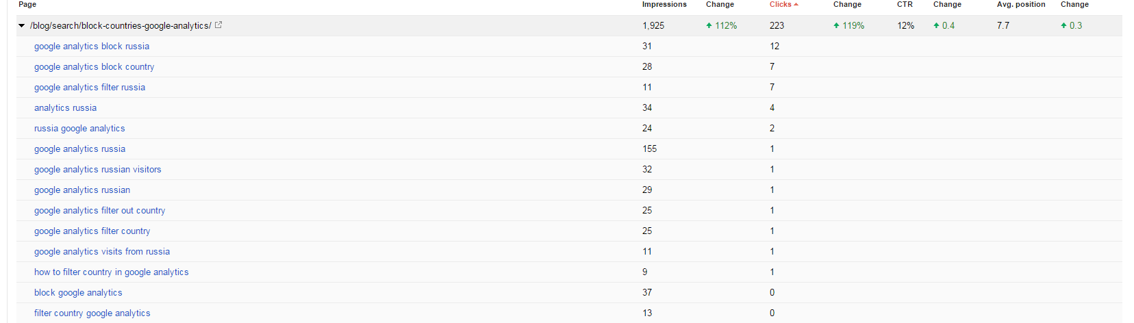
Task: Open 'filter country google analytics' query
Action: pyautogui.click(x=92, y=313)
